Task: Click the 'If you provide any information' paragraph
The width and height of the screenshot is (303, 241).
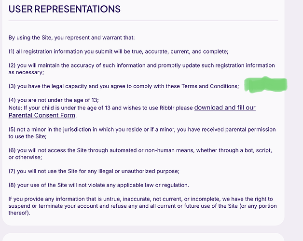Action: [x=143, y=206]
